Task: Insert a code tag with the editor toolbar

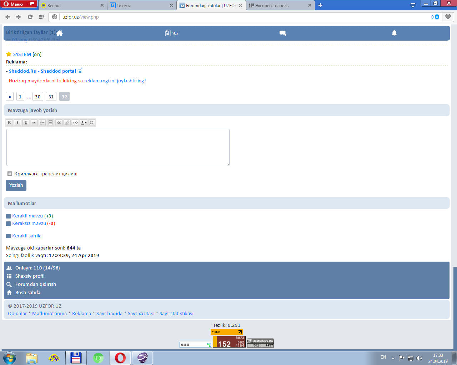Action: tap(75, 123)
